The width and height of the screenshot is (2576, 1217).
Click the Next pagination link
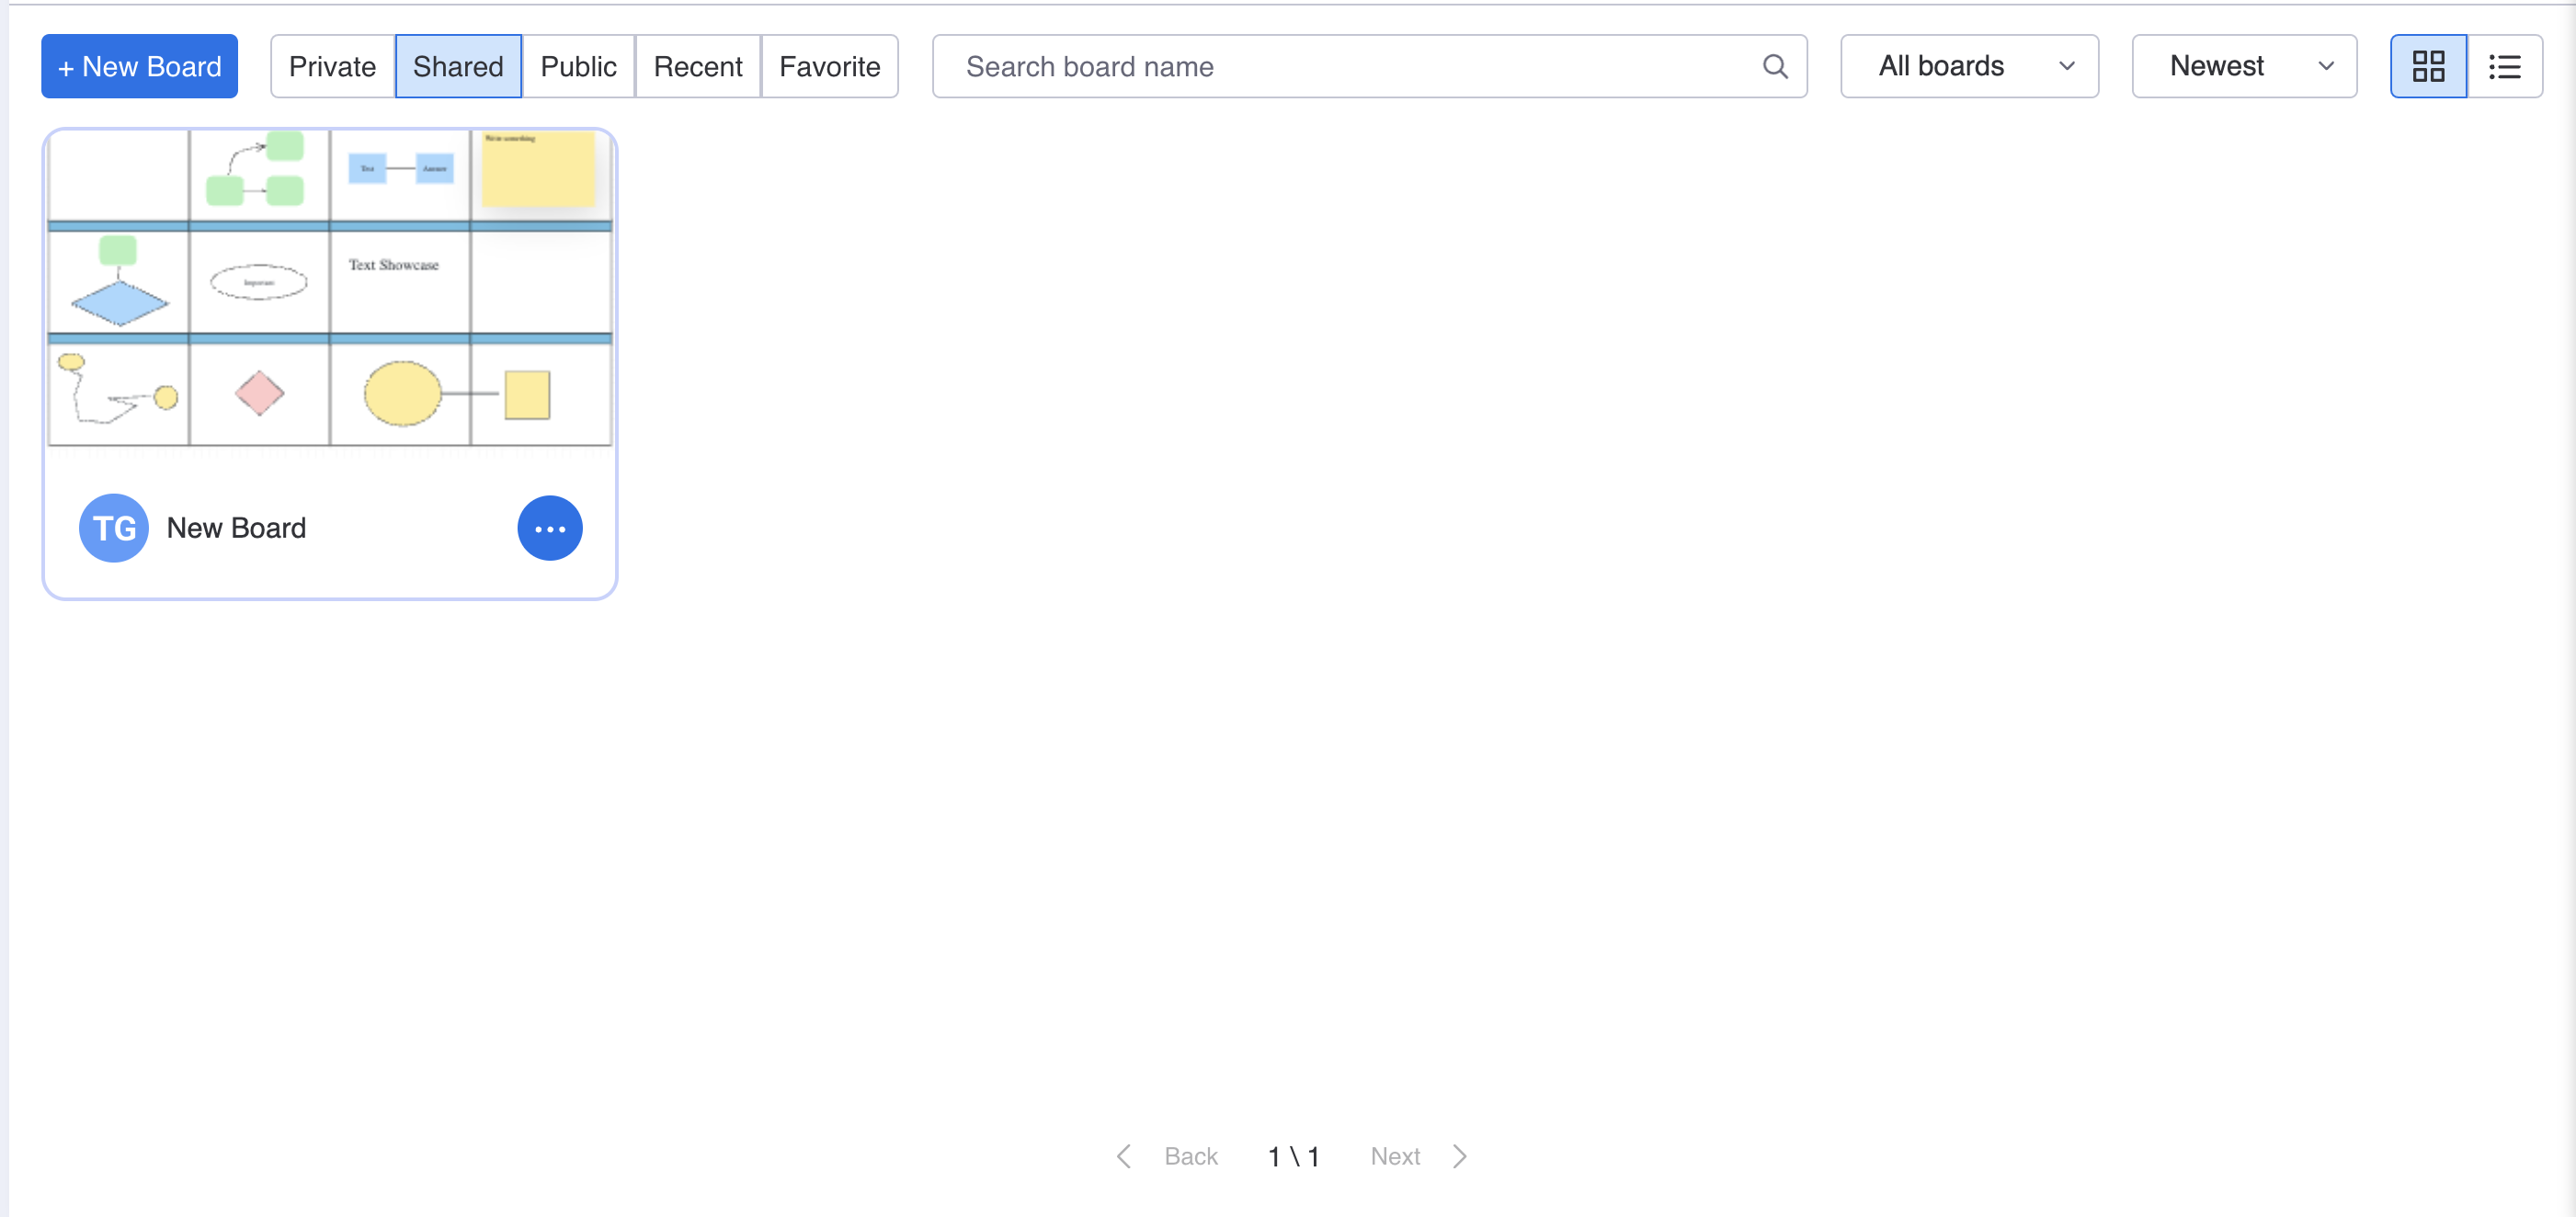(x=1395, y=1157)
